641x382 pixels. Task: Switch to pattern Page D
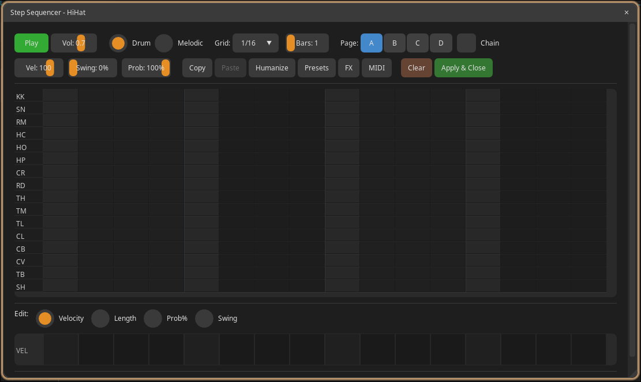441,43
